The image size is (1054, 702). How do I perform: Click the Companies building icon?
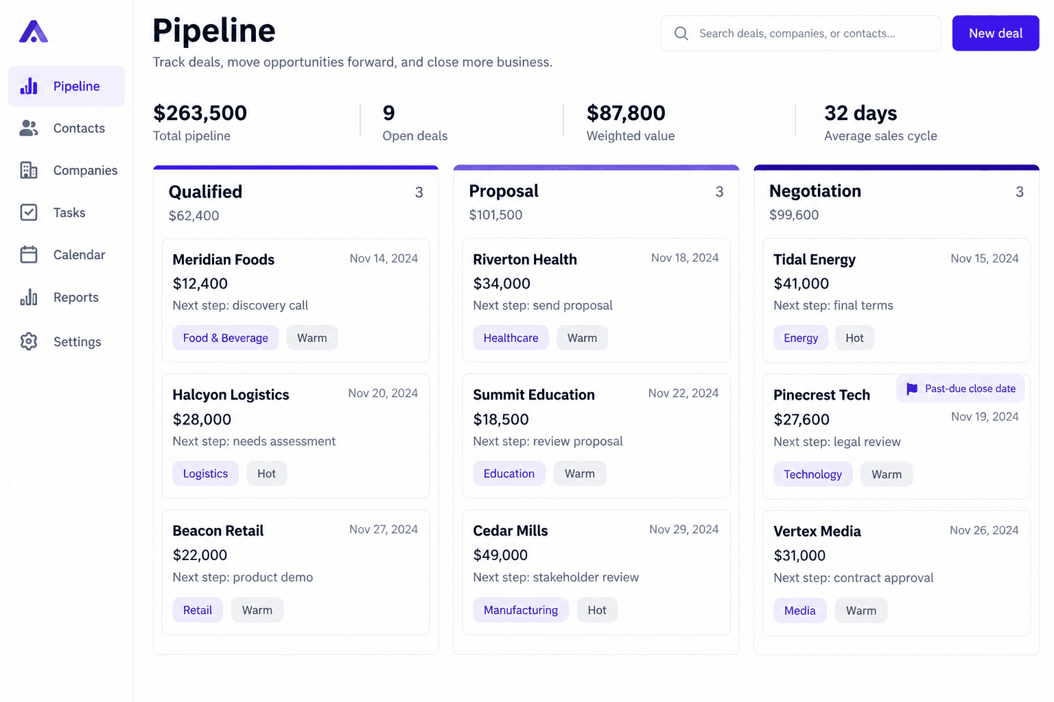29,170
